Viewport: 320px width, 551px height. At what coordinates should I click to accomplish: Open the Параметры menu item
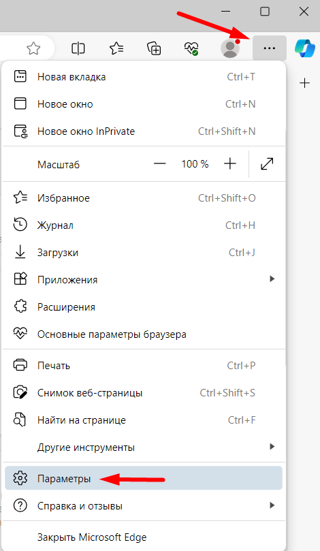pyautogui.click(x=144, y=478)
